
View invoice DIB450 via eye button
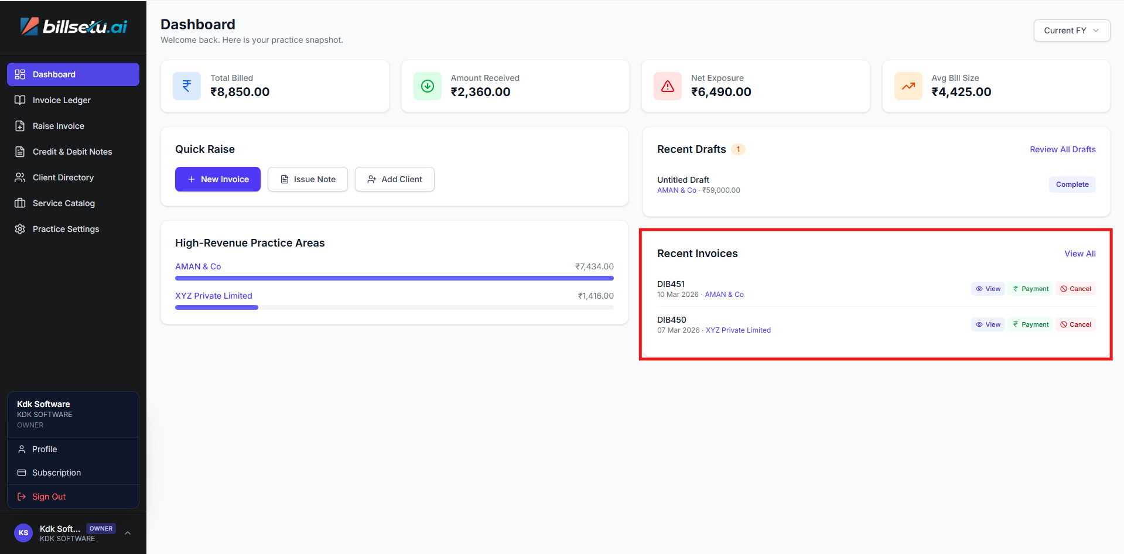pyautogui.click(x=988, y=324)
